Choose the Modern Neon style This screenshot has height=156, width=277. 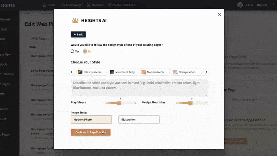(x=155, y=72)
